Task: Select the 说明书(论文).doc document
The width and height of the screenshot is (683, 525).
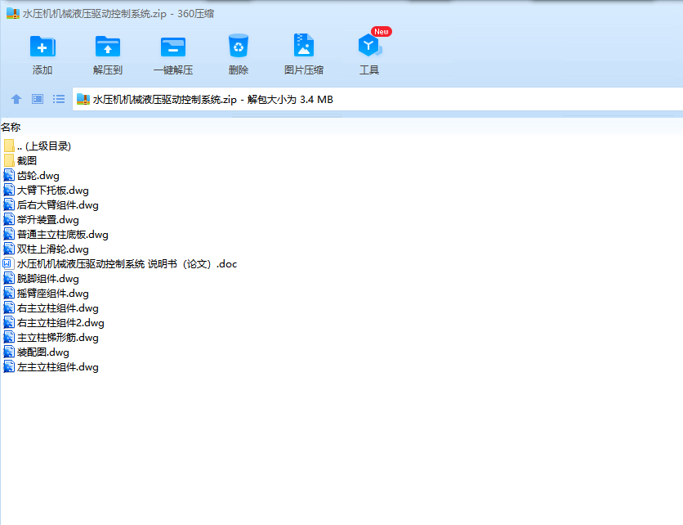Action: point(120,264)
